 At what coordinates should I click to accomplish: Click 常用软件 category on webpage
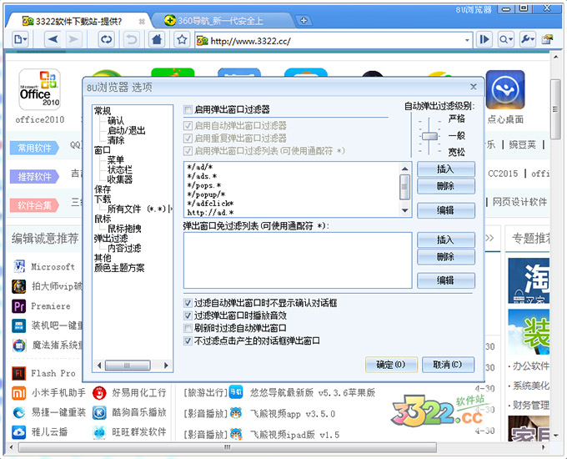(x=34, y=148)
